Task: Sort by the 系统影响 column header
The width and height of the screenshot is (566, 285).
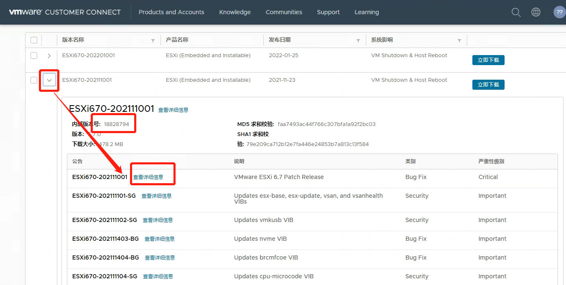Action: (x=382, y=40)
